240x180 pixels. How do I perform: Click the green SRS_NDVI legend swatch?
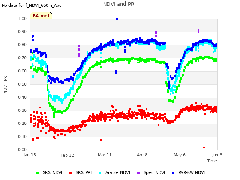click(x=37, y=173)
